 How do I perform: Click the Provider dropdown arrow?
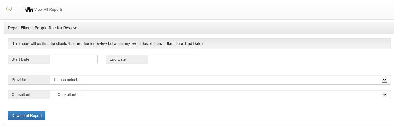(385, 80)
